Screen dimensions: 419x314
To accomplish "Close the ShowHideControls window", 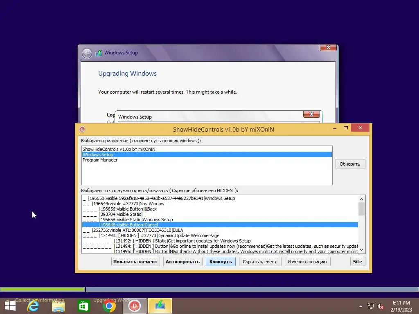I will click(360, 128).
